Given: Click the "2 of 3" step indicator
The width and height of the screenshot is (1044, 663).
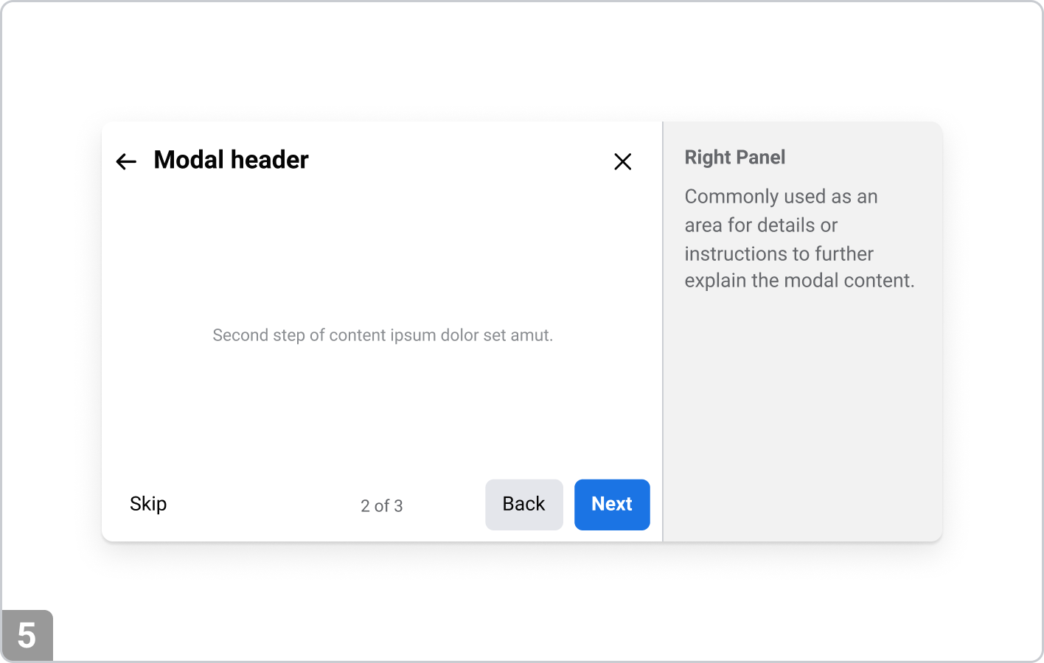Looking at the screenshot, I should pos(381,506).
